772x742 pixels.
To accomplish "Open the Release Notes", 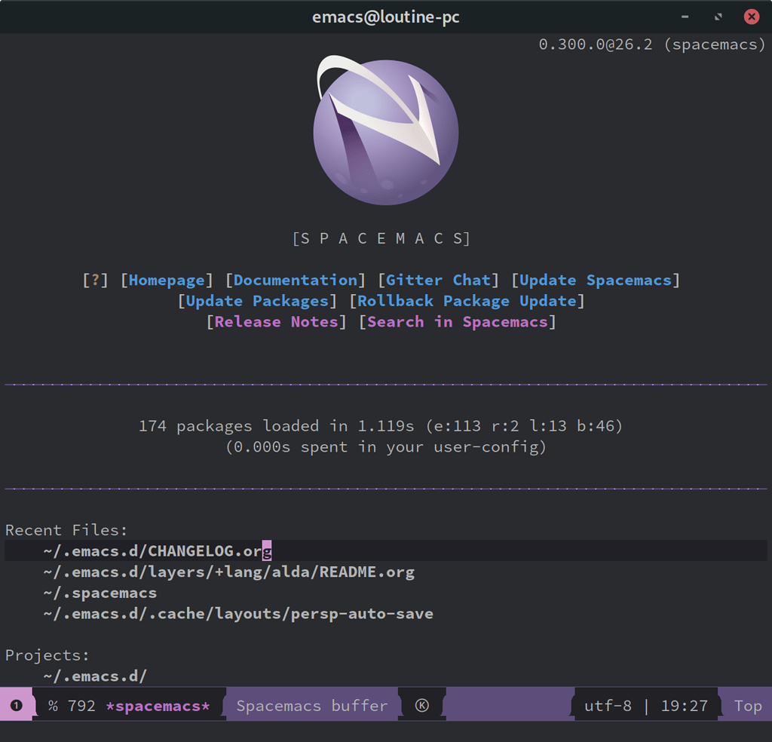I will click(x=276, y=322).
